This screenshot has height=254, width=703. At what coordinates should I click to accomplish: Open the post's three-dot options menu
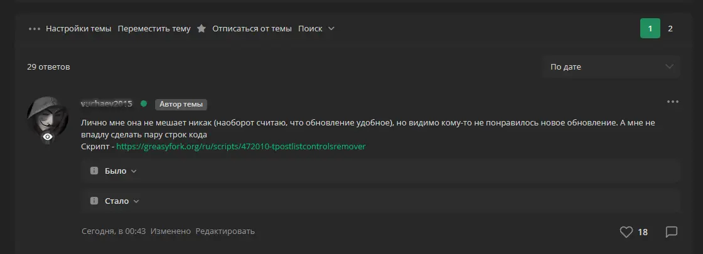coord(673,102)
